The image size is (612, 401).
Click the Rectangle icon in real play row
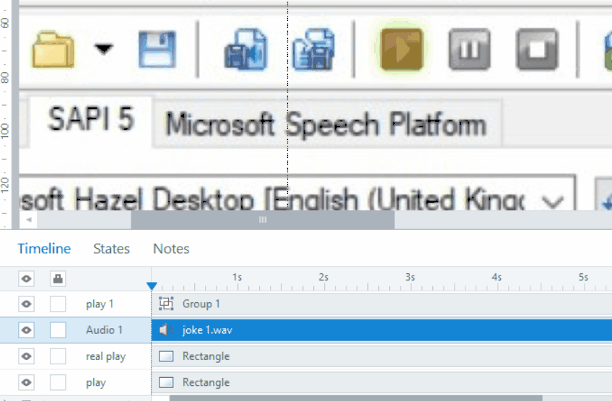pyautogui.click(x=166, y=356)
